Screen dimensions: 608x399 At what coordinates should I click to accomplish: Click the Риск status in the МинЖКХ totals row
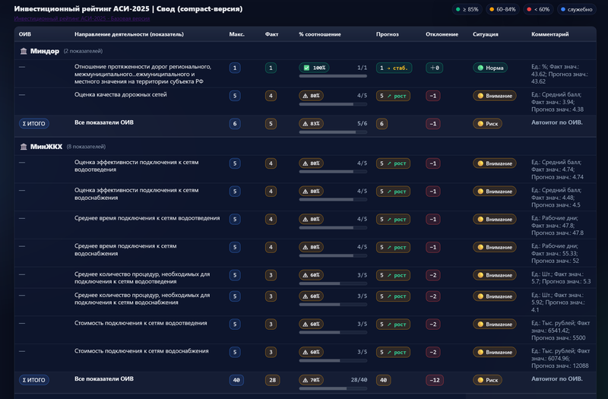point(487,380)
